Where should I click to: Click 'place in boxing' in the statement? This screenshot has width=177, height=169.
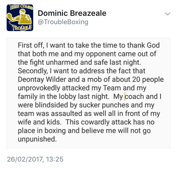42,131
